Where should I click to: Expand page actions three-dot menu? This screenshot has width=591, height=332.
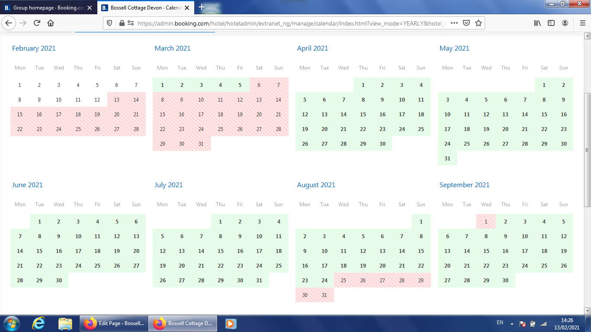point(454,23)
